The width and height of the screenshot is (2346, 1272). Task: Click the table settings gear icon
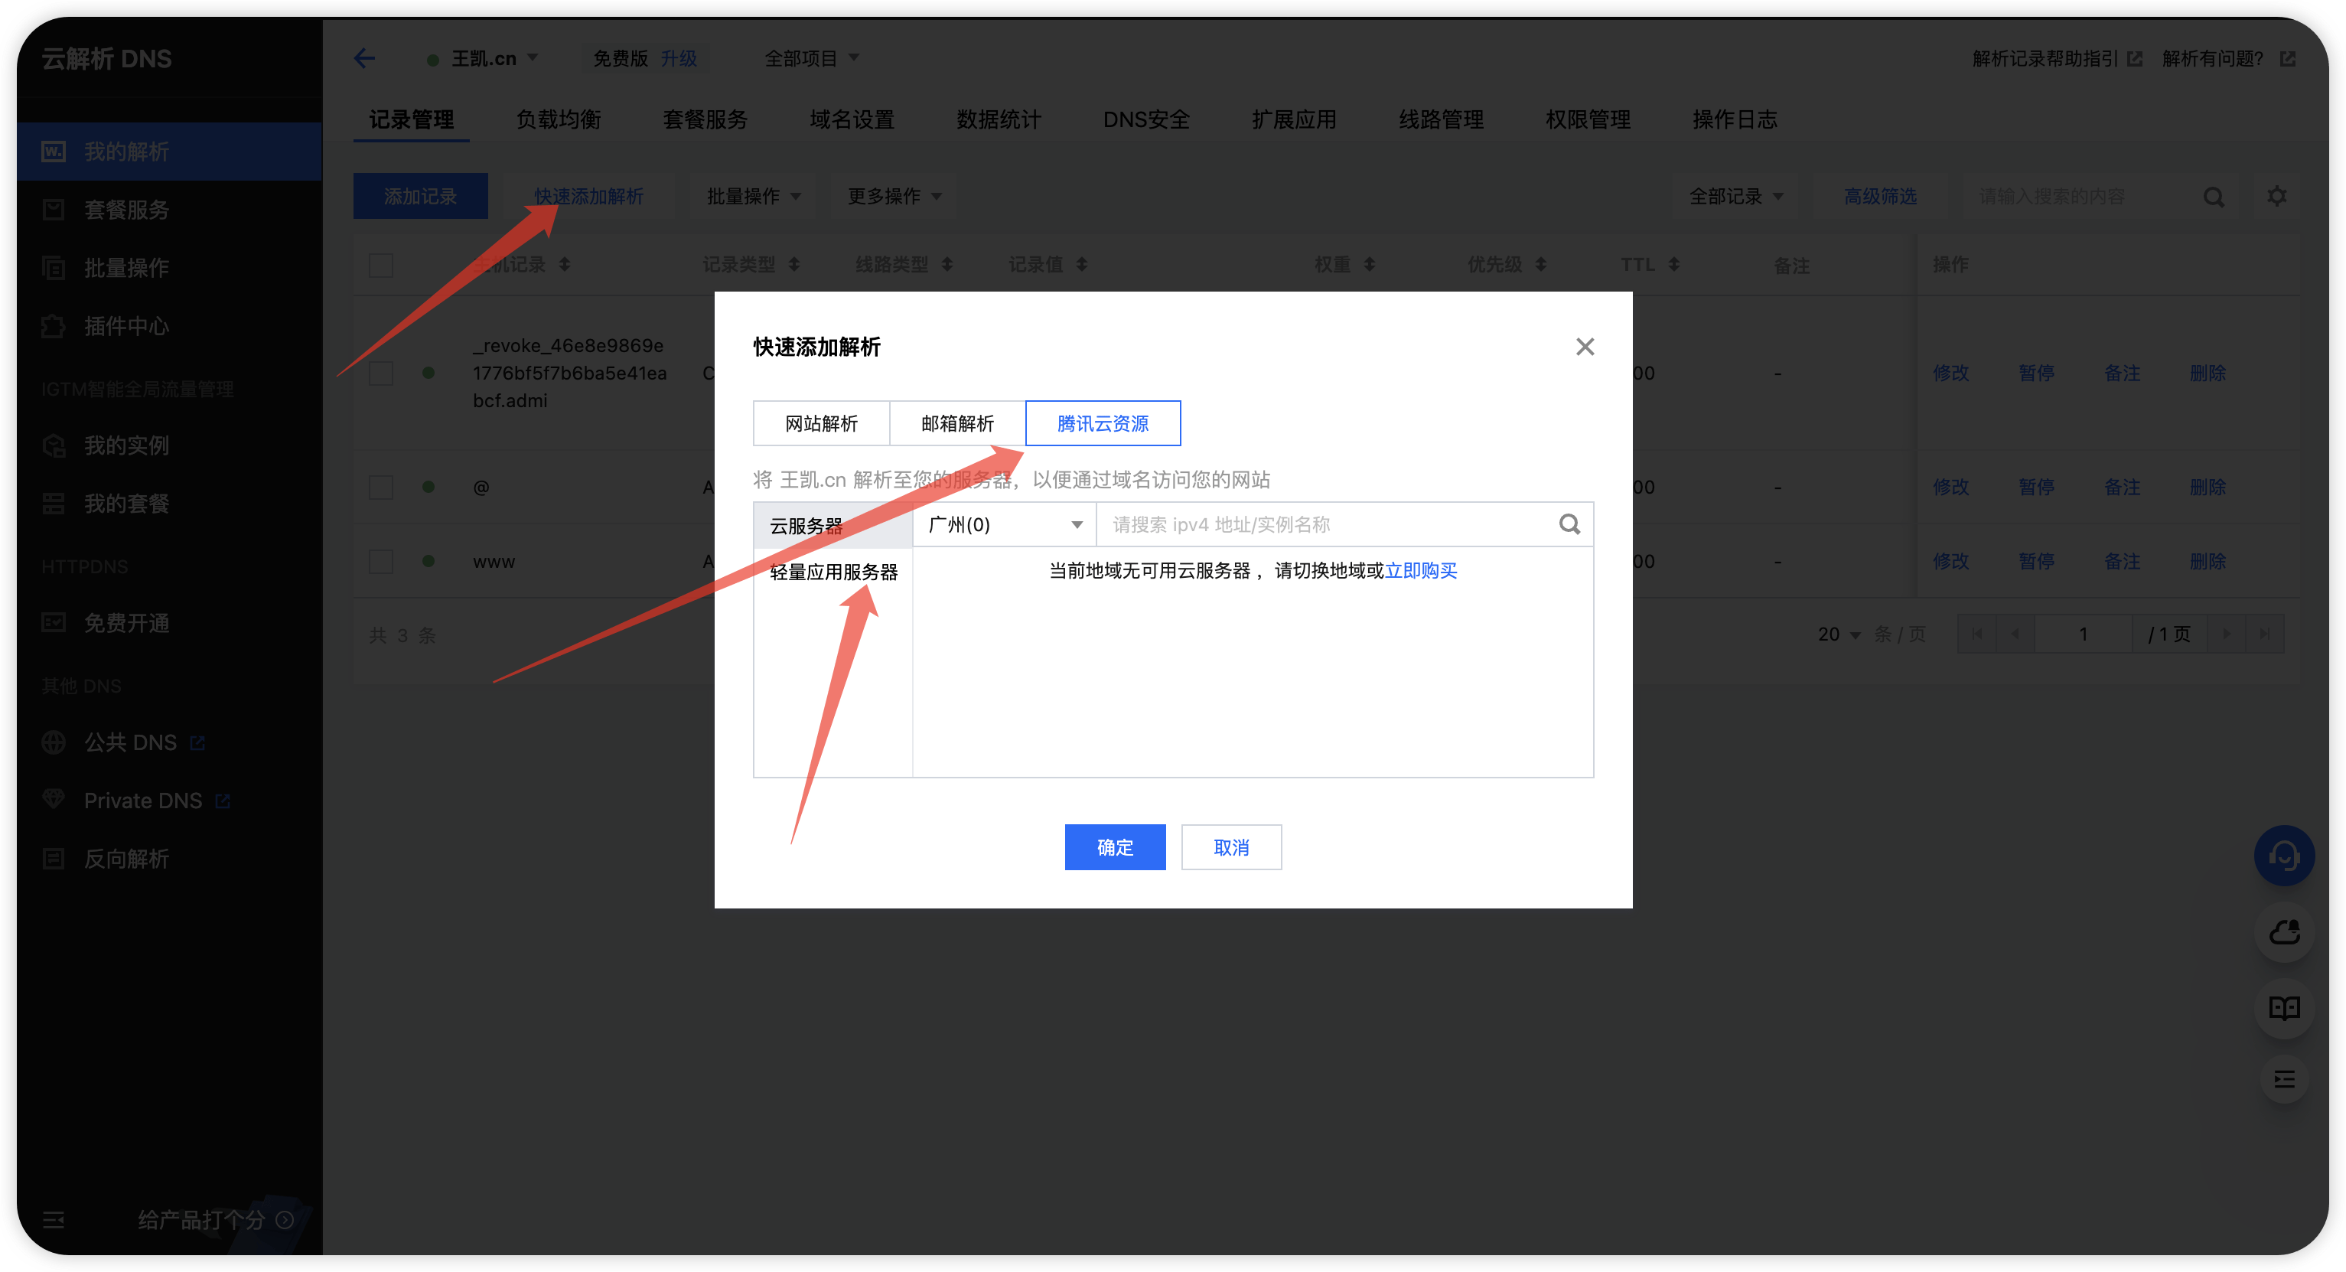pyautogui.click(x=2276, y=196)
